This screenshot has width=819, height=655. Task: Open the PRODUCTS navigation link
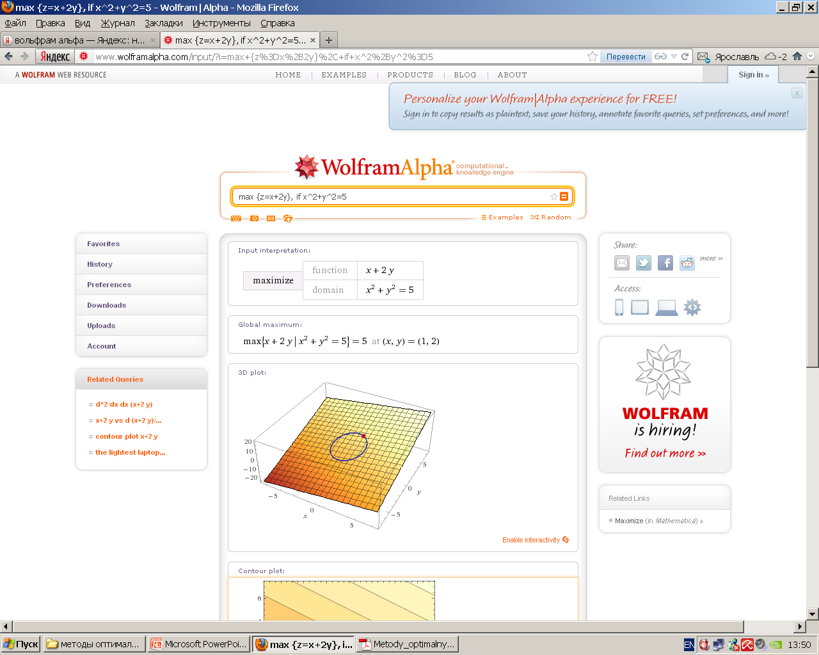410,75
